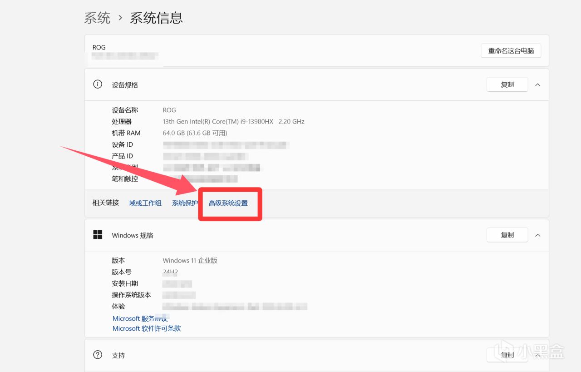Click the 设备规格 section title
Image resolution: width=581 pixels, height=372 pixels.
(x=125, y=85)
